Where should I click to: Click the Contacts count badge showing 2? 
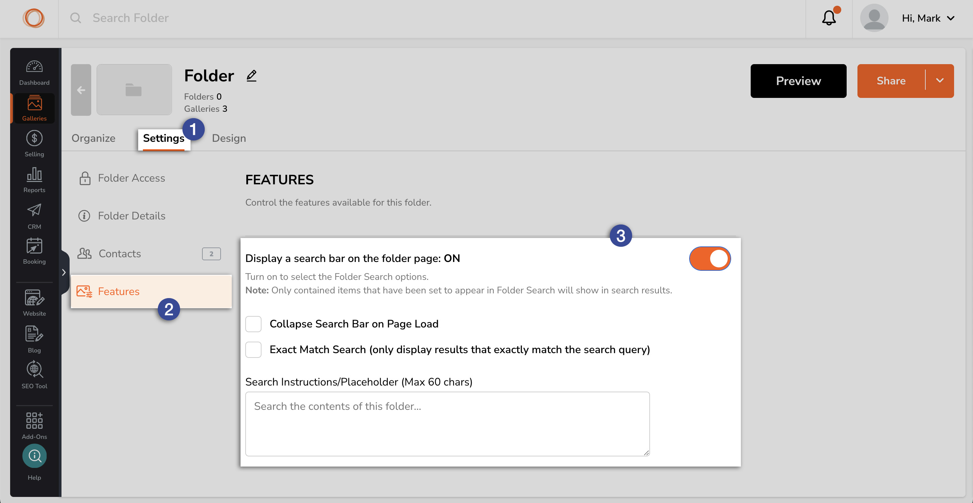tap(211, 254)
